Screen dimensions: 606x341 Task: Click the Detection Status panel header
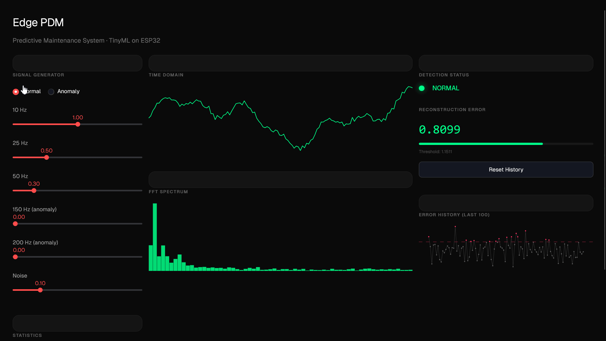444,75
